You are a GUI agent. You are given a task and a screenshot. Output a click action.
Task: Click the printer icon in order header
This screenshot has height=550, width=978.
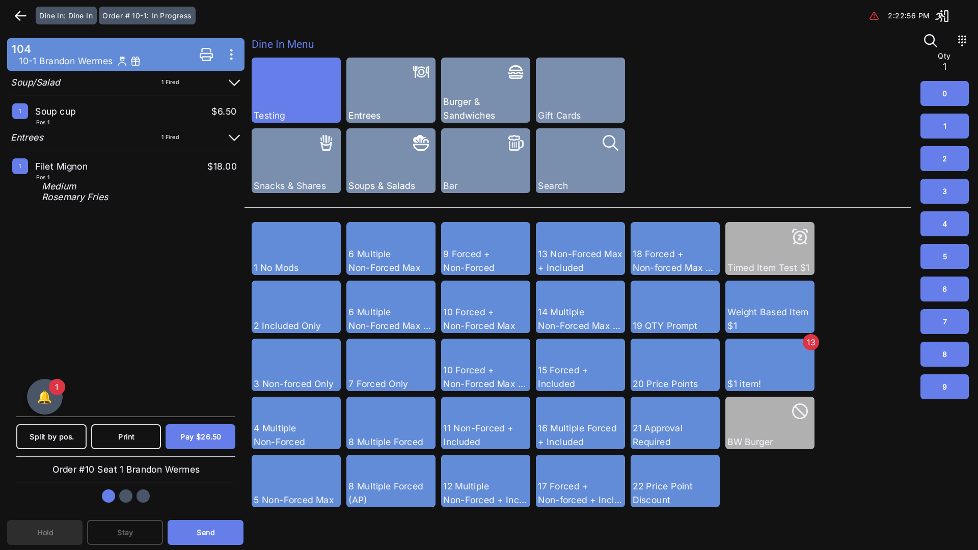(206, 54)
